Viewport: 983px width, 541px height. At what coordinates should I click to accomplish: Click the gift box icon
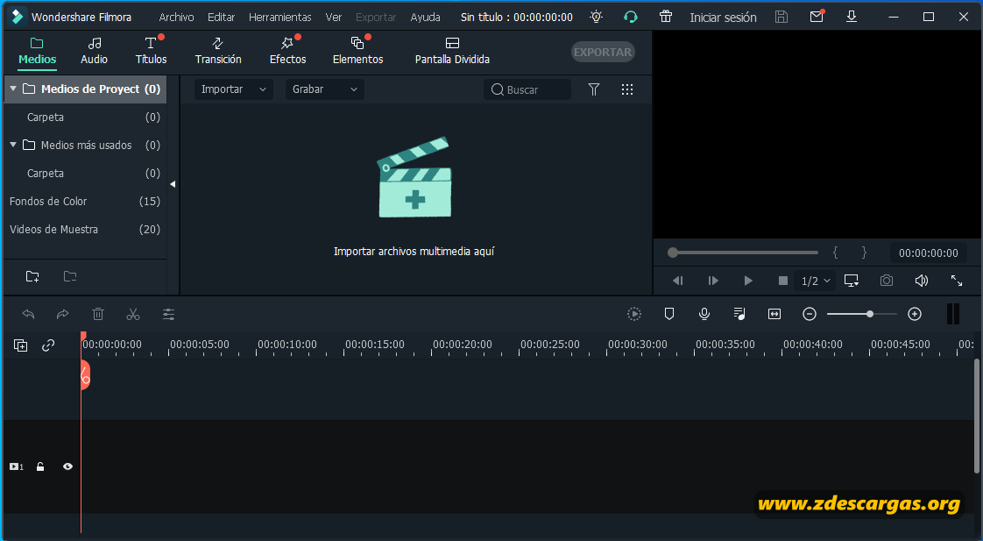point(666,17)
